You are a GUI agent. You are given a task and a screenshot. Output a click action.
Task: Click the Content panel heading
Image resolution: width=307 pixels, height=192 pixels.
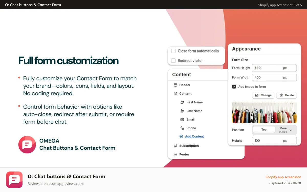(x=182, y=74)
